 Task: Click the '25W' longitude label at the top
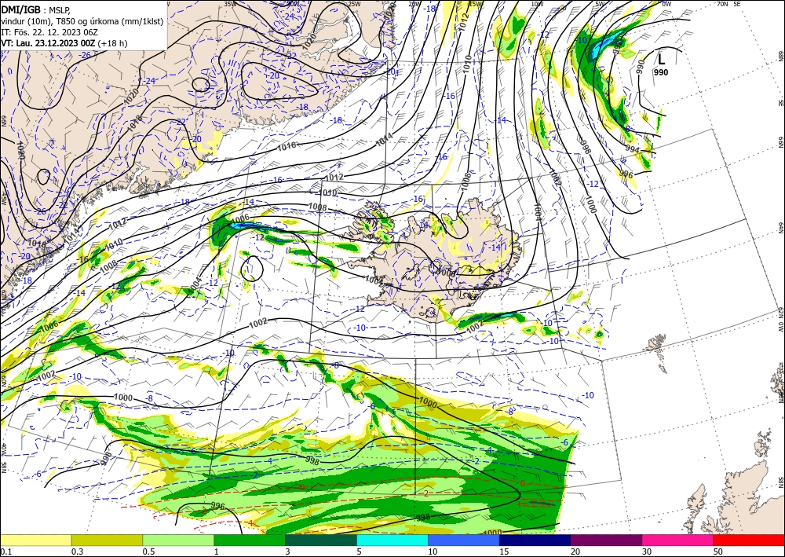[354, 4]
